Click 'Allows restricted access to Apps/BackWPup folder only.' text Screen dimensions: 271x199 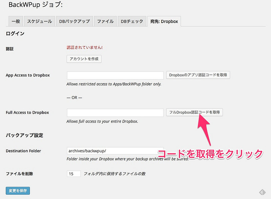coord(114,84)
